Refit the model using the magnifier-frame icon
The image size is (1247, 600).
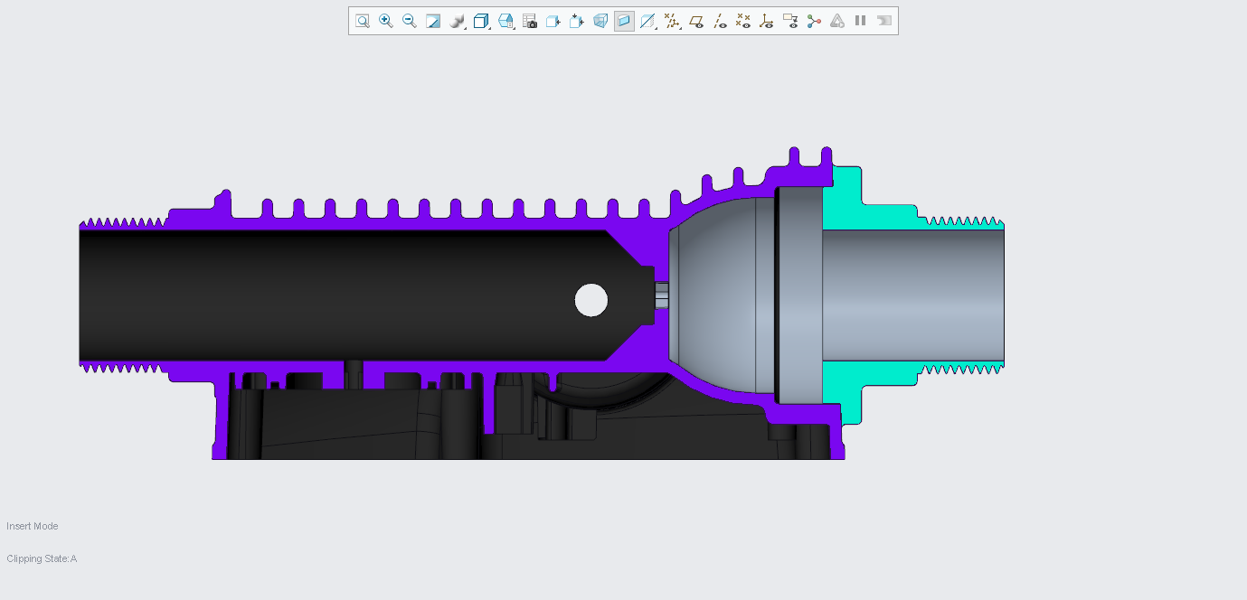click(x=362, y=21)
